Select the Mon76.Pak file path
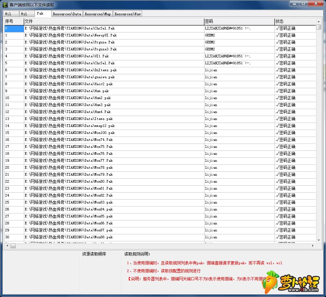The width and height of the screenshot is (326, 297). (69, 153)
